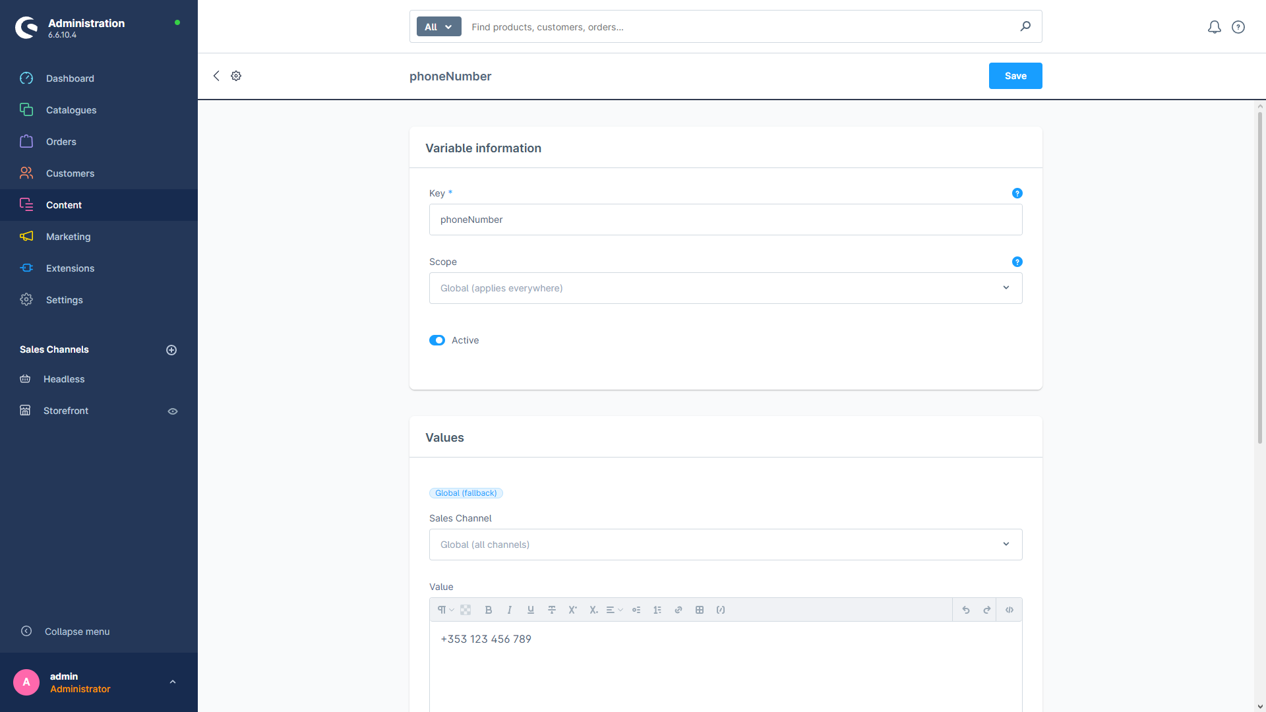Screen dimensions: 1266x712
Task: Insert a table in the Value editor
Action: coord(700,610)
